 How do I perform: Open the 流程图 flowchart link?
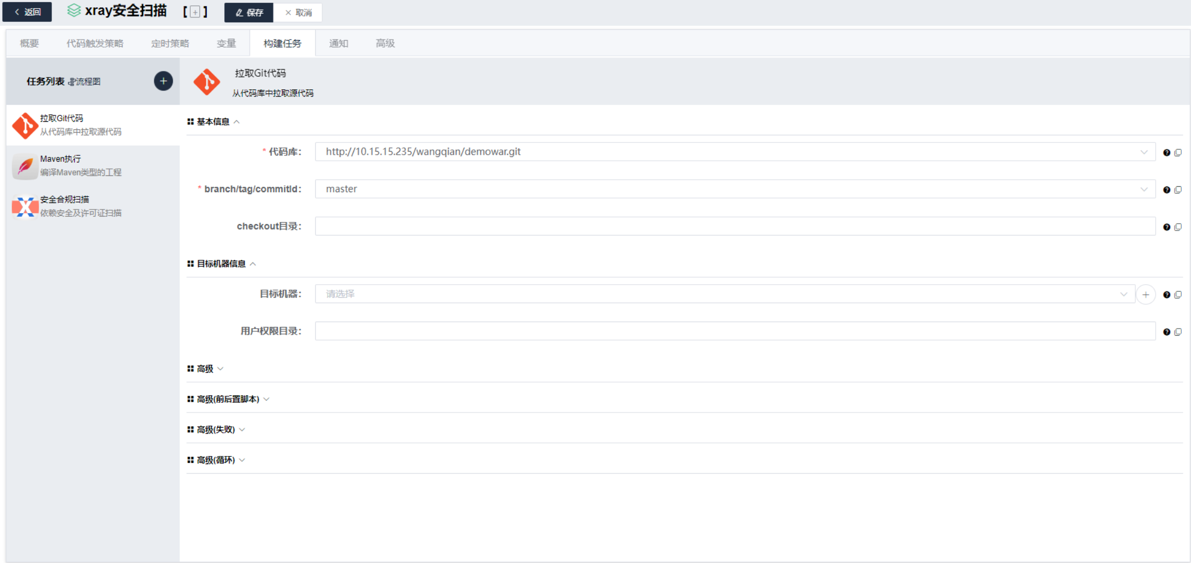pyautogui.click(x=85, y=82)
